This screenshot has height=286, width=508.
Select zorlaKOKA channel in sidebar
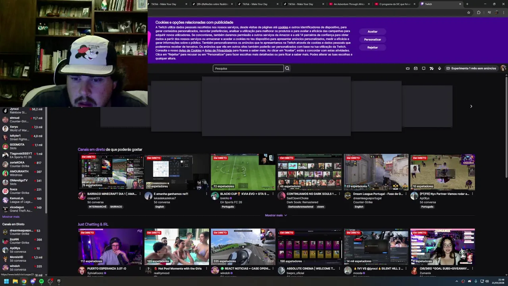pos(23,164)
